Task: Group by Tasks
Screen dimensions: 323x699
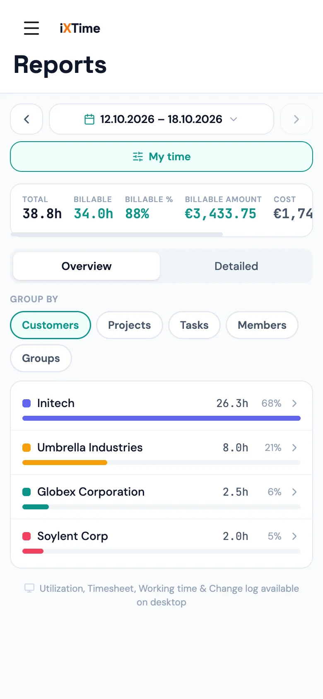Action: [x=194, y=325]
